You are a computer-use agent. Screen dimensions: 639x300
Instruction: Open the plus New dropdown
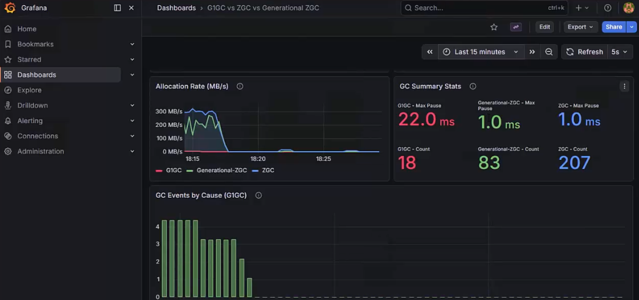tap(582, 8)
